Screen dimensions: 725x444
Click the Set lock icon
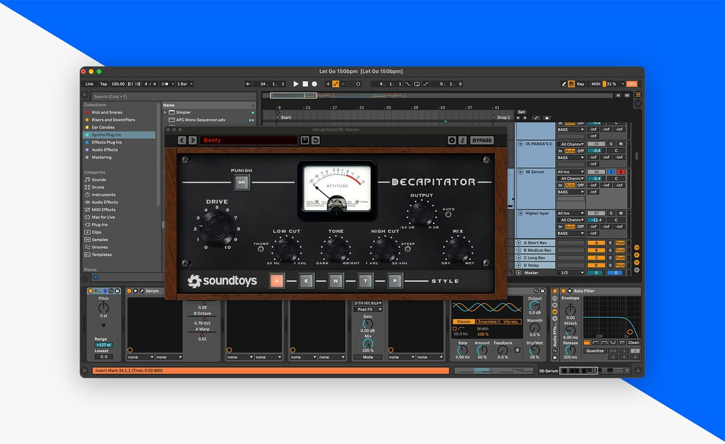[x=547, y=118]
